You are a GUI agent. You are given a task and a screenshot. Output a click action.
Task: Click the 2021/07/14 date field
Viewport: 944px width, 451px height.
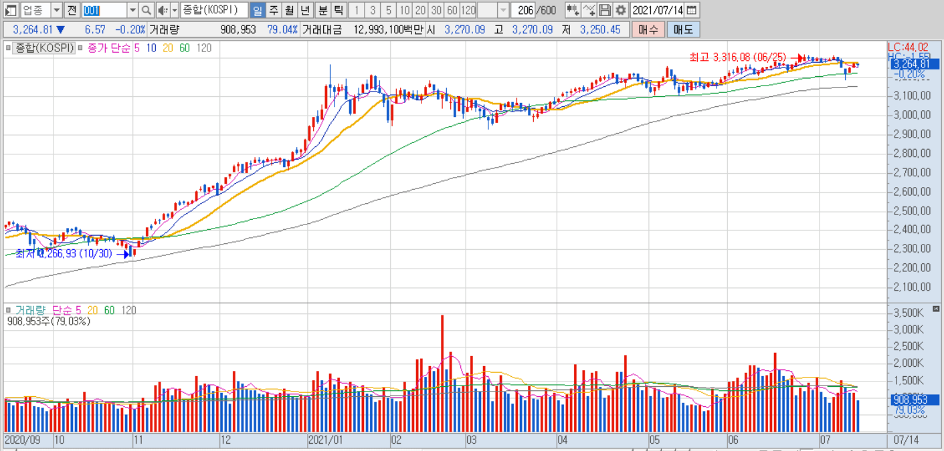tap(658, 10)
